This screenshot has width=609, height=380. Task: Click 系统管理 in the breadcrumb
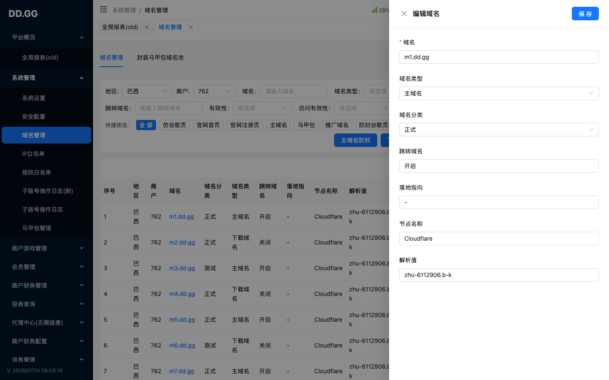point(124,10)
